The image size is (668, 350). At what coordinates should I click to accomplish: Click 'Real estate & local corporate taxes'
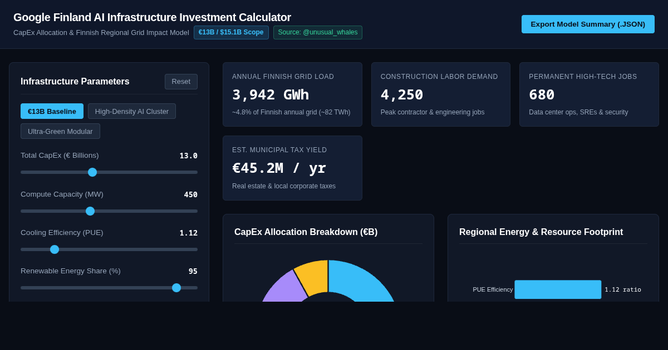[x=284, y=186]
